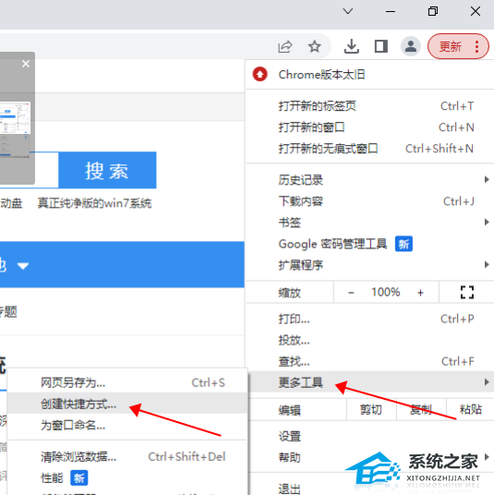Expand the 更多工具 more tools submenu

coord(370,382)
